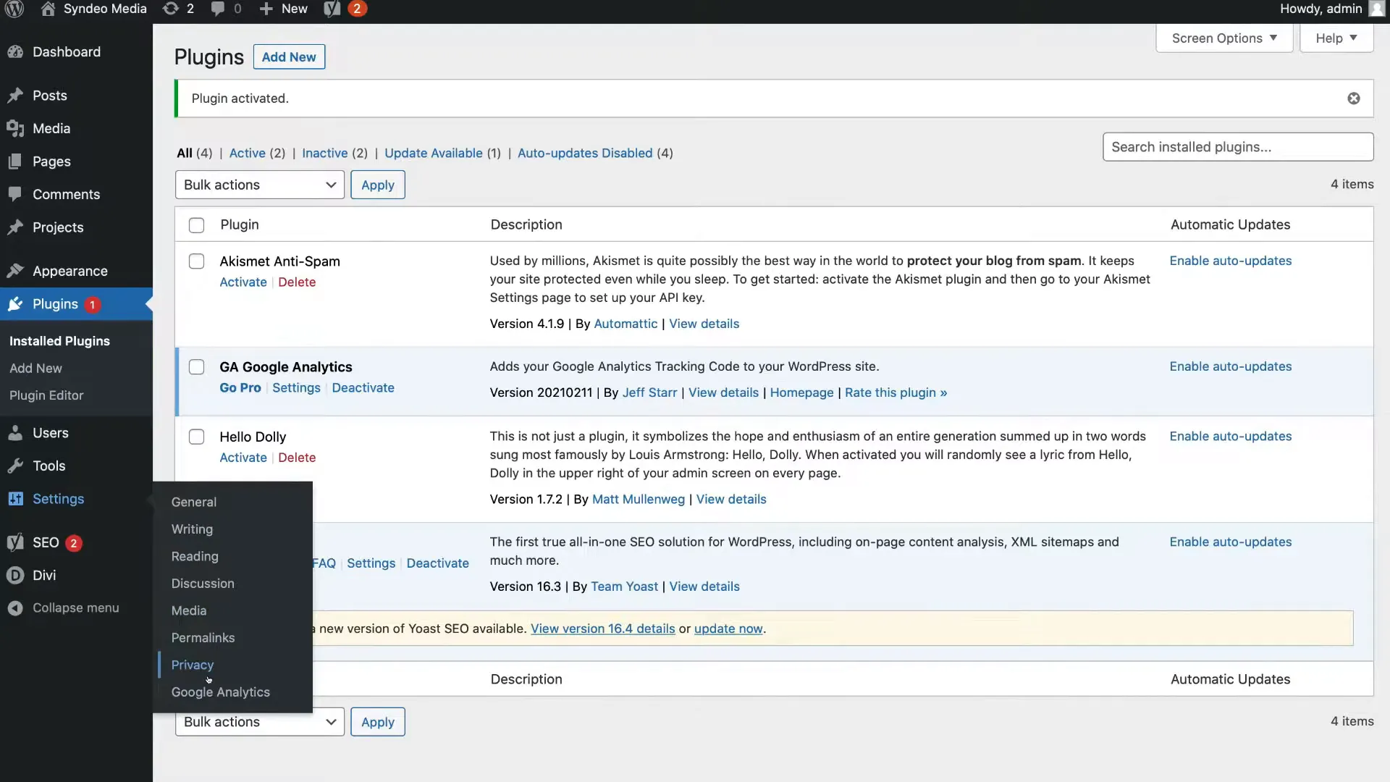Expand the Help panel
This screenshot has width=1390, height=782.
1336,38
